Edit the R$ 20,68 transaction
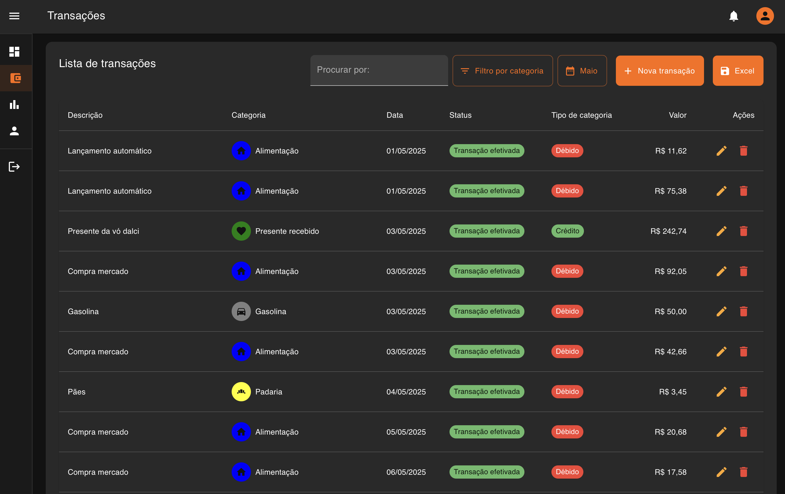Image resolution: width=785 pixels, height=494 pixels. tap(721, 432)
